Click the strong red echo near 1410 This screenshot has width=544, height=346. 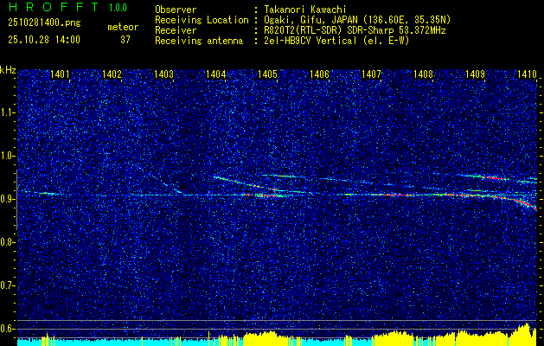click(x=525, y=203)
